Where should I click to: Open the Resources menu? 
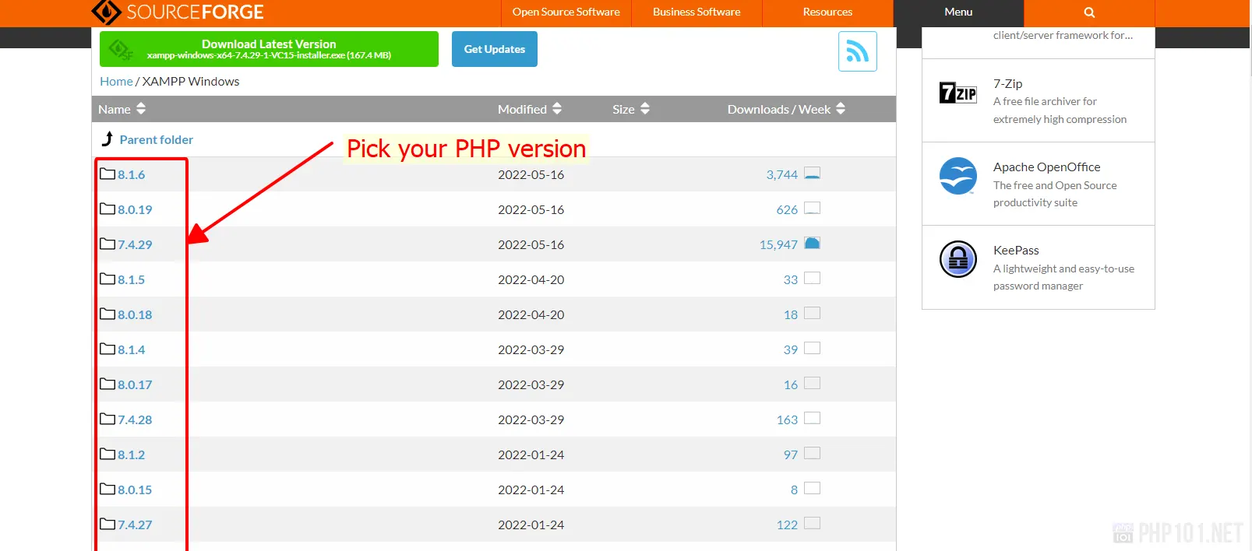[827, 12]
